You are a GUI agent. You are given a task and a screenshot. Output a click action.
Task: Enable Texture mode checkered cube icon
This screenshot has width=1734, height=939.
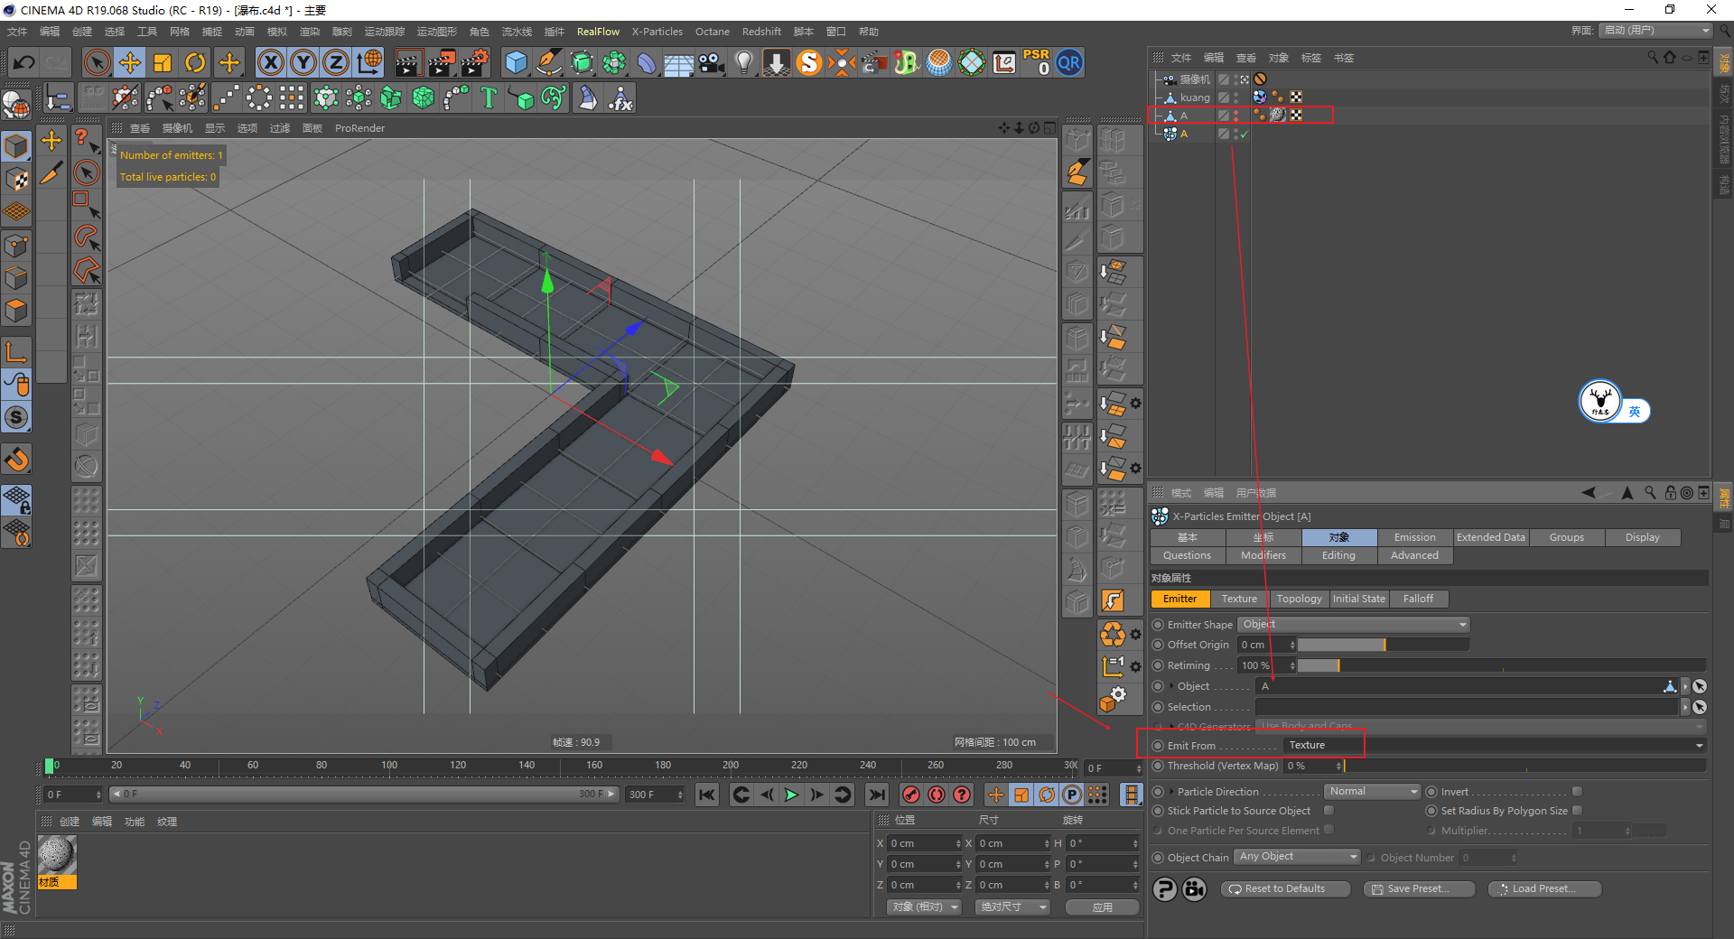pyautogui.click(x=16, y=179)
